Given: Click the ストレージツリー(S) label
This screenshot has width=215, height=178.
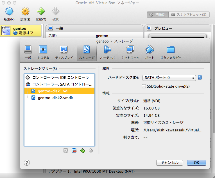Looking at the screenshot, I should tap(40, 69).
